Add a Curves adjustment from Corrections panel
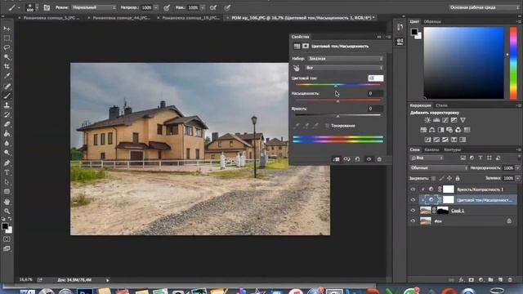This screenshot has width=523, height=294. [445, 120]
